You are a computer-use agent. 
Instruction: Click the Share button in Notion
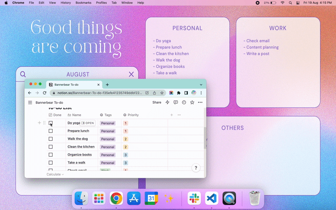[157, 102]
